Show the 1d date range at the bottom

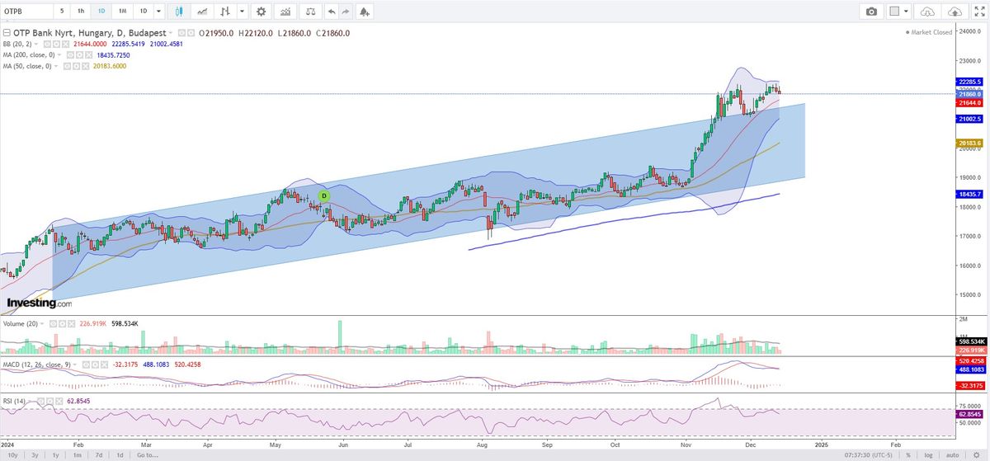(120, 454)
